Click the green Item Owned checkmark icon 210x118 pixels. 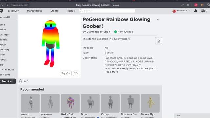(115, 32)
